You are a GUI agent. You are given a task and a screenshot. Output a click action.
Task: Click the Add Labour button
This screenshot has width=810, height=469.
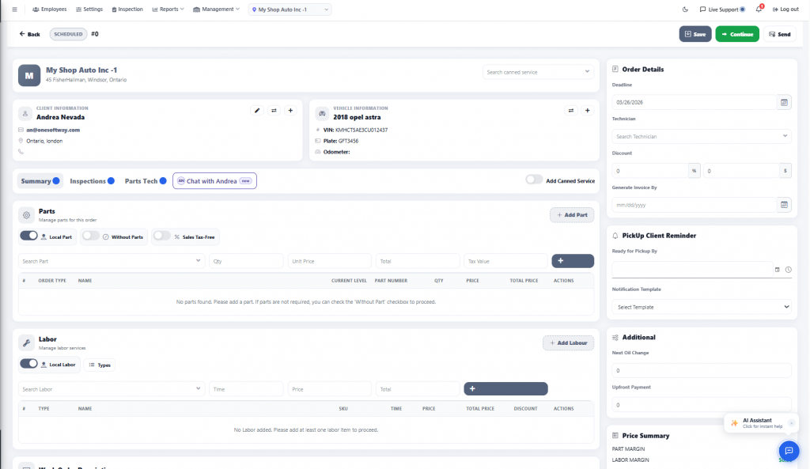pos(568,342)
